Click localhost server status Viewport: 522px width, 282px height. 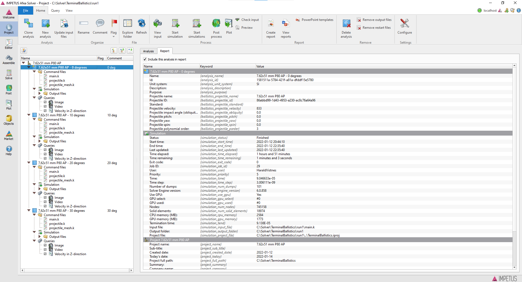487,11
